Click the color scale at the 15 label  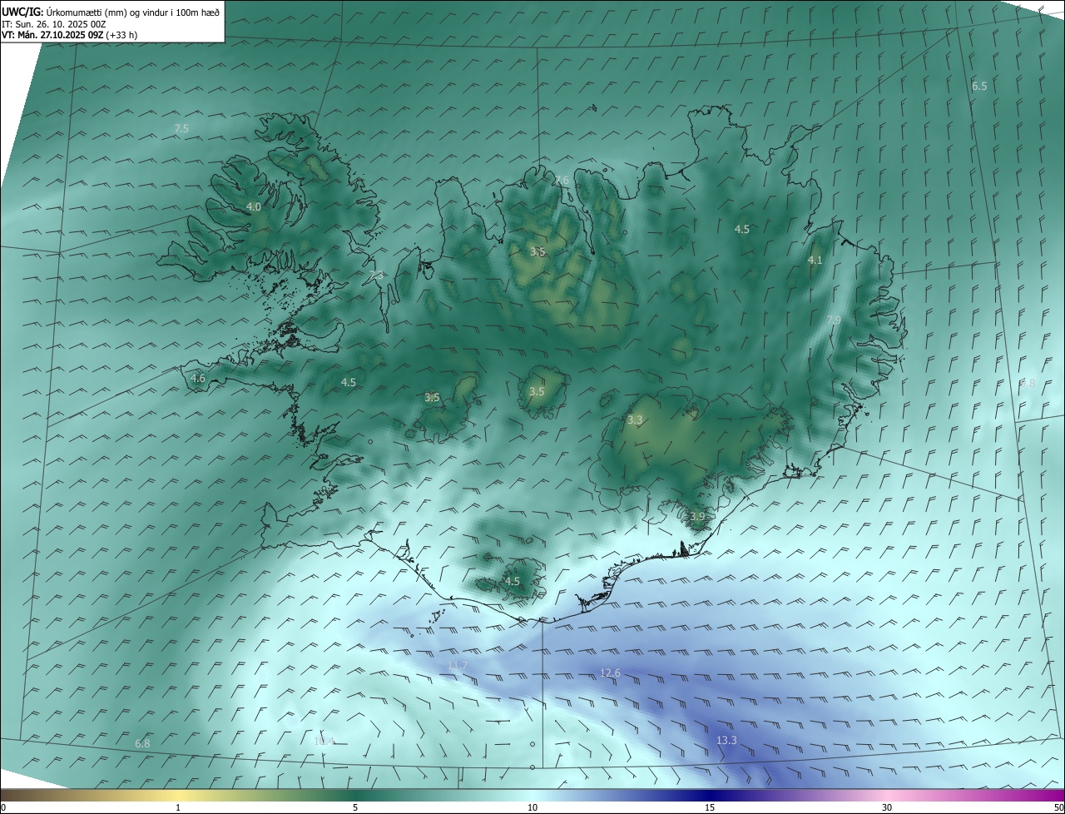pyautogui.click(x=710, y=807)
